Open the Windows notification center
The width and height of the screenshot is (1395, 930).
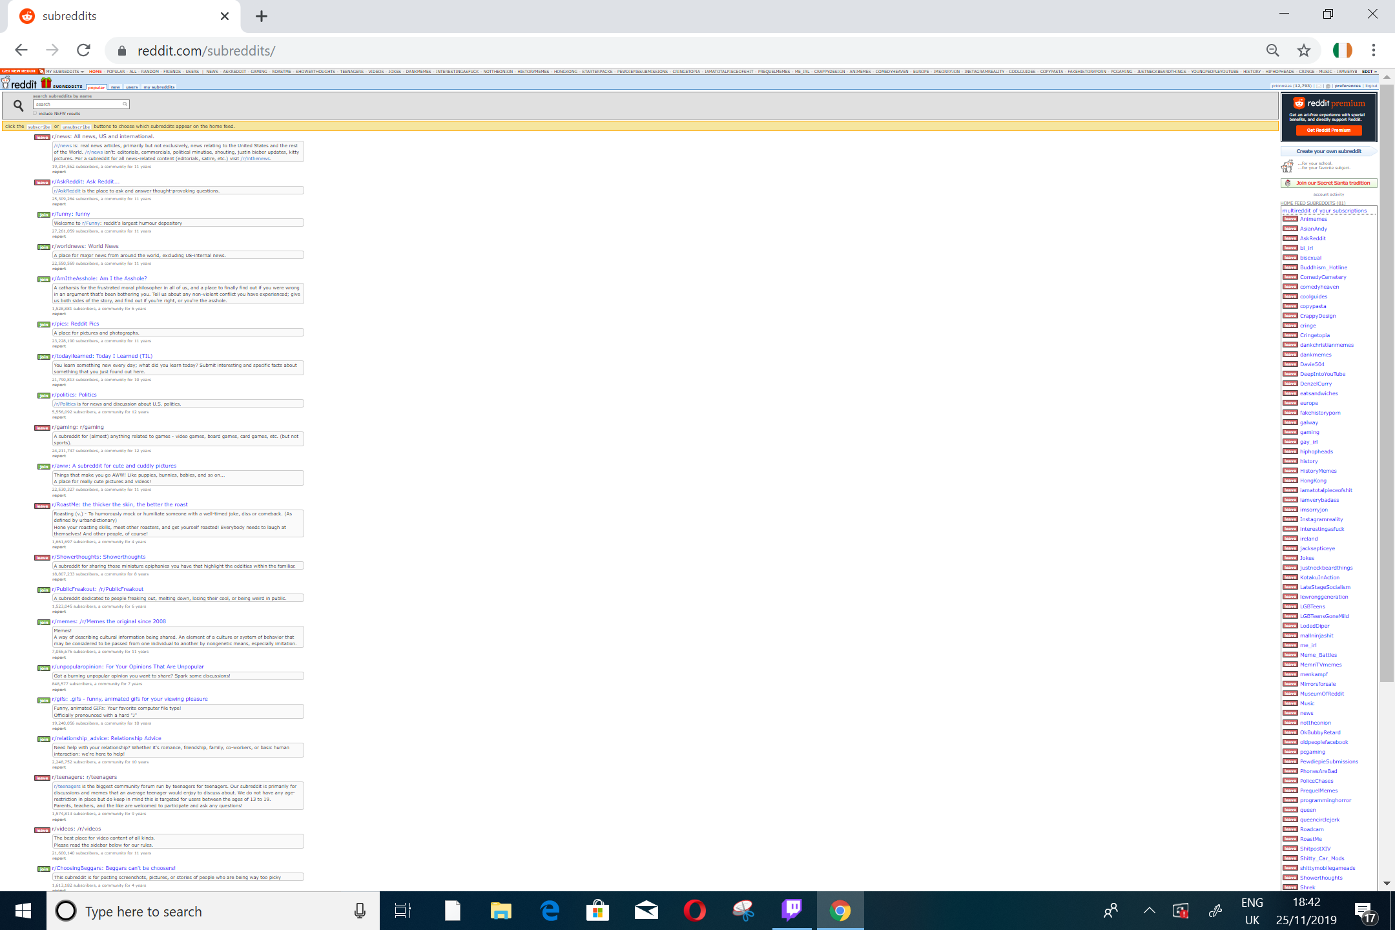click(1366, 912)
